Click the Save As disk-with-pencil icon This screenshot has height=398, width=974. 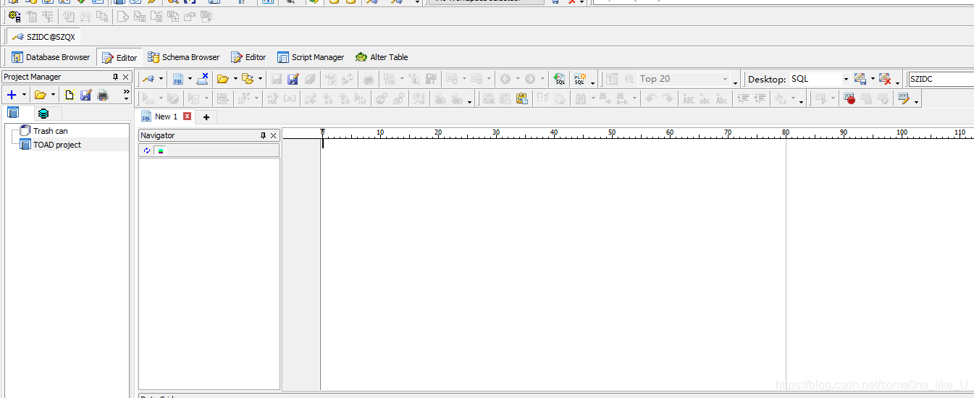tap(293, 79)
